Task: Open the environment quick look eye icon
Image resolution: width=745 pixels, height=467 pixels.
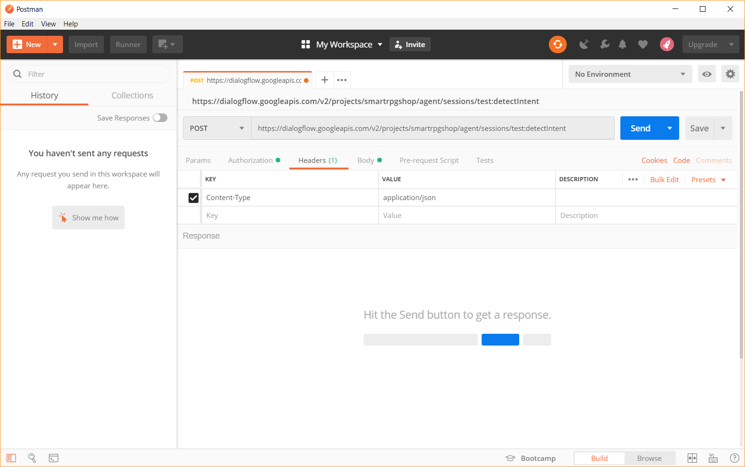Action: [707, 74]
